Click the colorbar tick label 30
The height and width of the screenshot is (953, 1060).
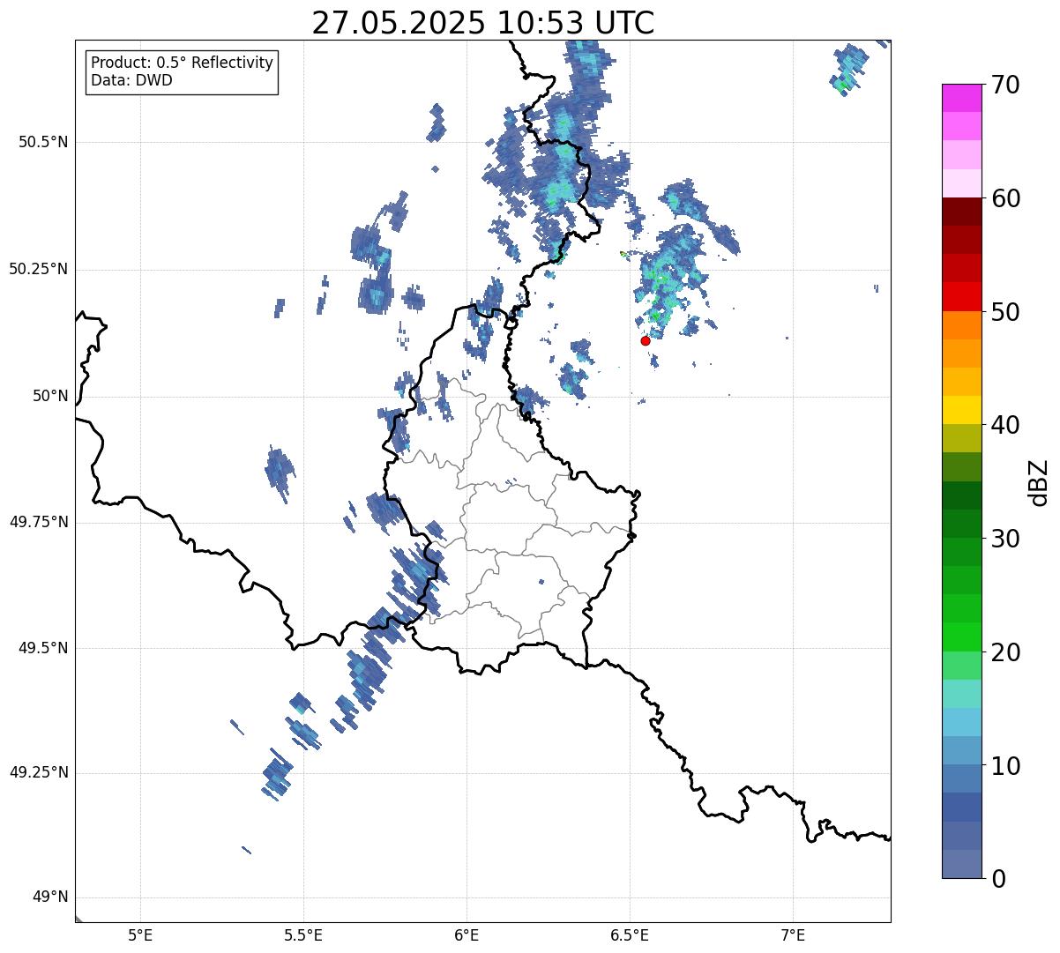[x=1004, y=539]
